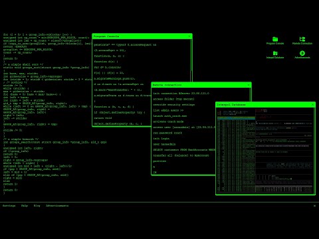Viewport: 319px width, 239px height.
Task: Close the bottom bar with its x
Action: click(x=314, y=206)
